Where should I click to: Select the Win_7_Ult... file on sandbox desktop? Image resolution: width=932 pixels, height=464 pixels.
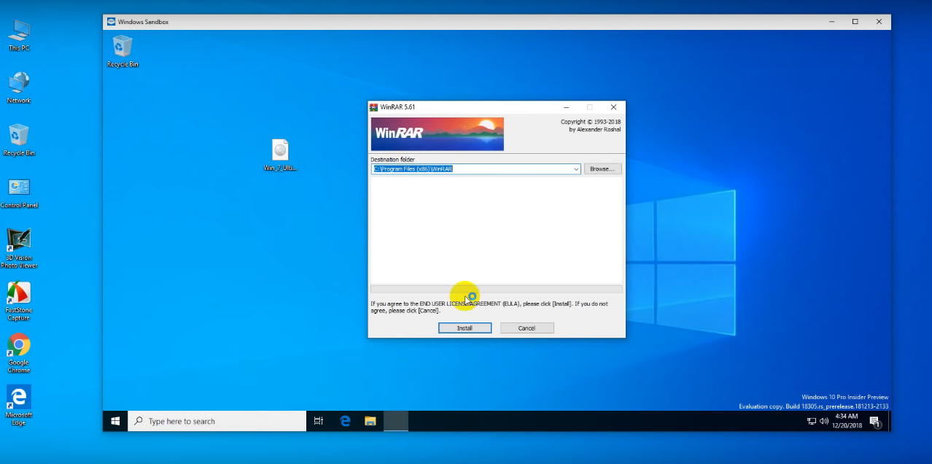[280, 155]
